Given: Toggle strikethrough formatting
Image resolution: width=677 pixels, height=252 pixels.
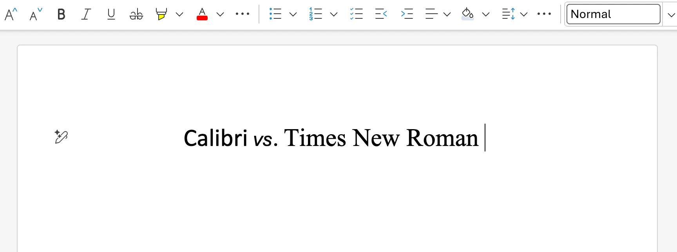Looking at the screenshot, I should point(136,14).
